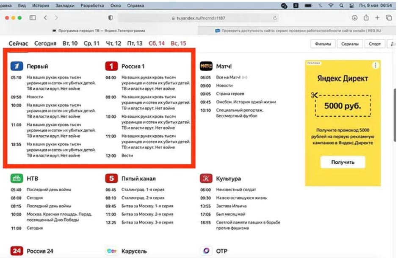This screenshot has width=398, height=260.
Task: Open 'Застава Ильича' program at 13:55
Action: [x=231, y=206]
